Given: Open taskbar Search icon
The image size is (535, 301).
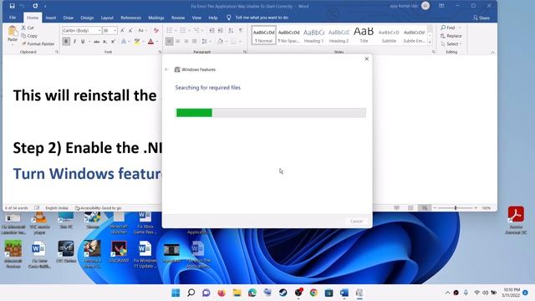Looking at the screenshot, I should pos(191,293).
